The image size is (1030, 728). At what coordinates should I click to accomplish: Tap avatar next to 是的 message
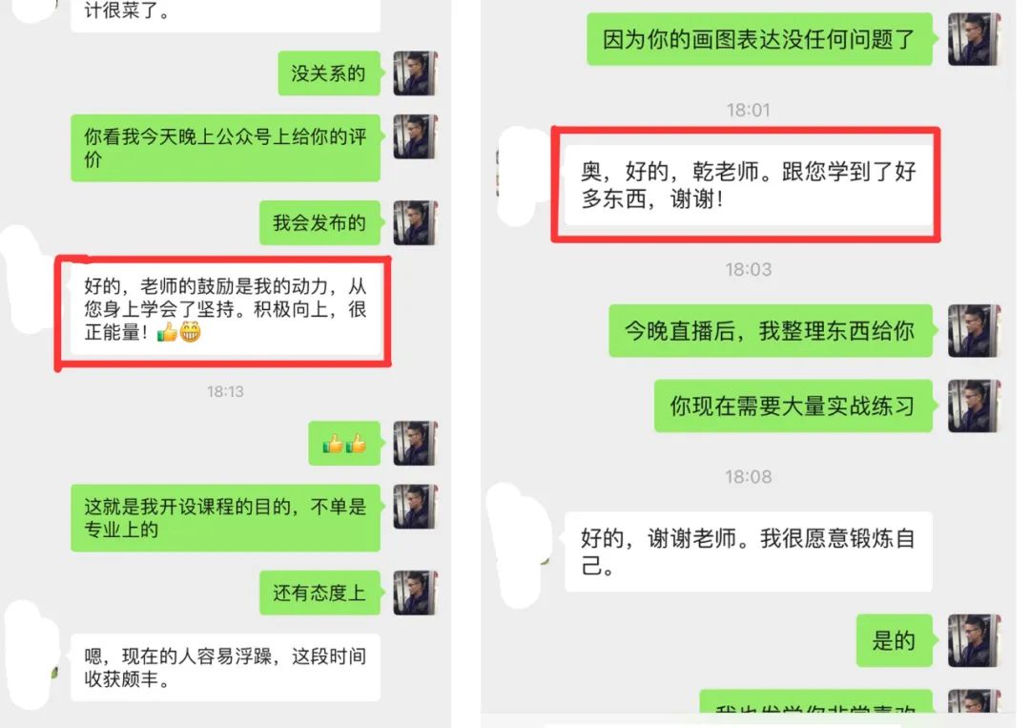(974, 640)
